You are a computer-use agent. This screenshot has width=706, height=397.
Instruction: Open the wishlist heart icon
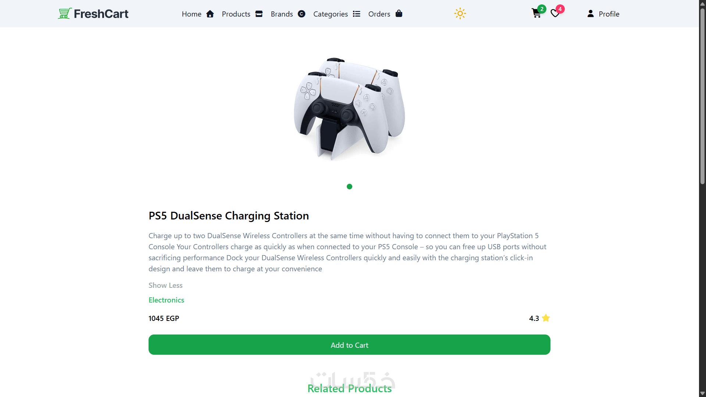click(x=555, y=14)
